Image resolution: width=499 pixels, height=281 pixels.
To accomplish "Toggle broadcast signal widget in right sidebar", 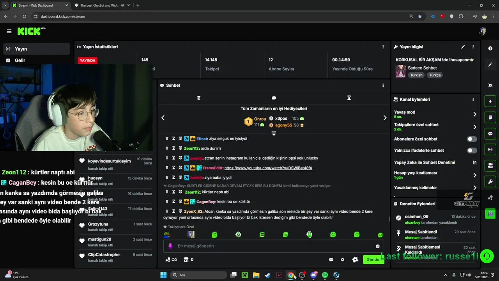I will [x=490, y=149].
